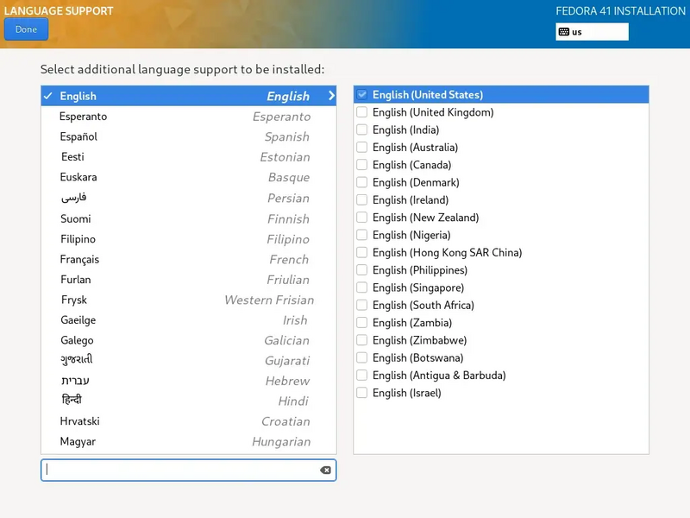Enable English (Australia)

click(x=361, y=148)
